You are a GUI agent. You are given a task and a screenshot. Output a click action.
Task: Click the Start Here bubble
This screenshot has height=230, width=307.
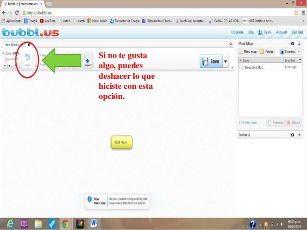(x=122, y=142)
